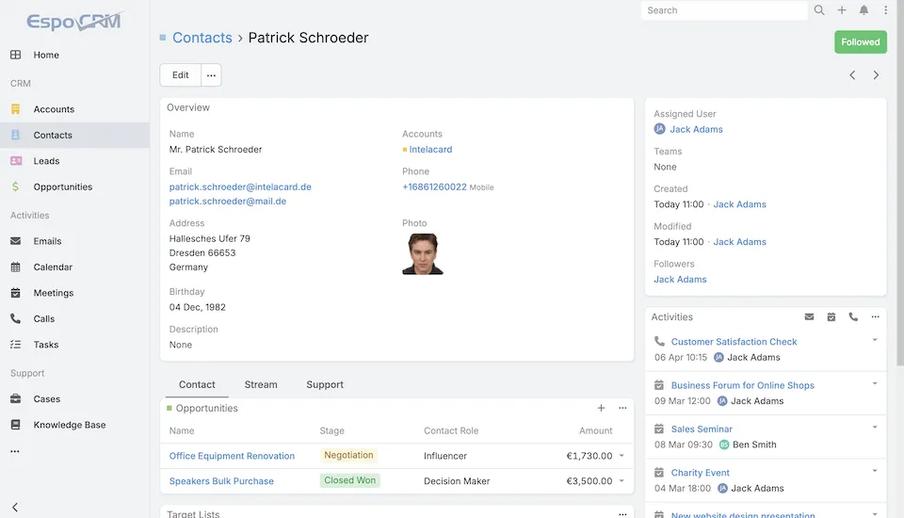Click Patrick Schroeder's photo thumbnail
904x518 pixels.
[422, 254]
